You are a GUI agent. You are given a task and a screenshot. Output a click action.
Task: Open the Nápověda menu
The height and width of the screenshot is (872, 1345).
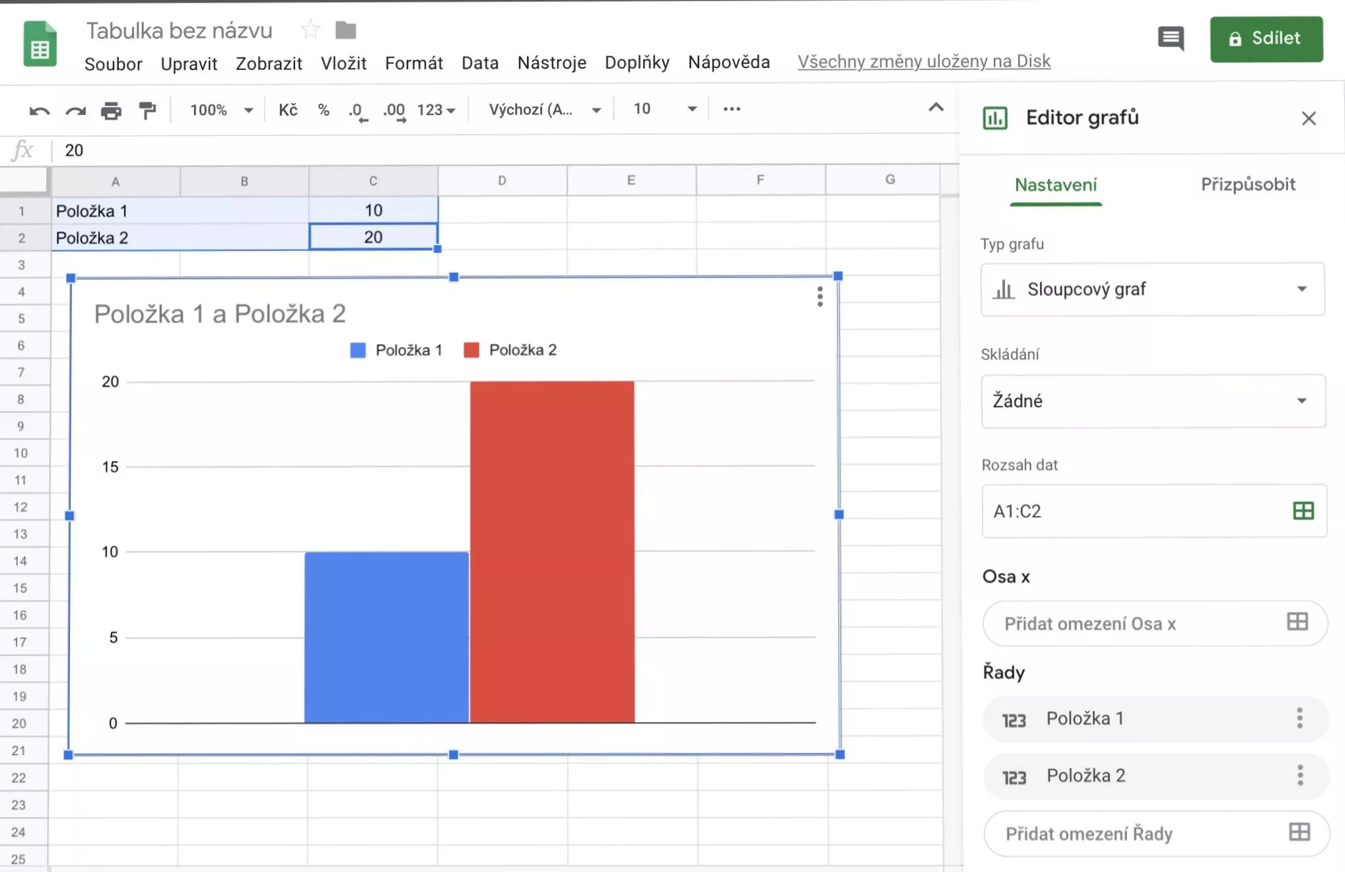729,62
